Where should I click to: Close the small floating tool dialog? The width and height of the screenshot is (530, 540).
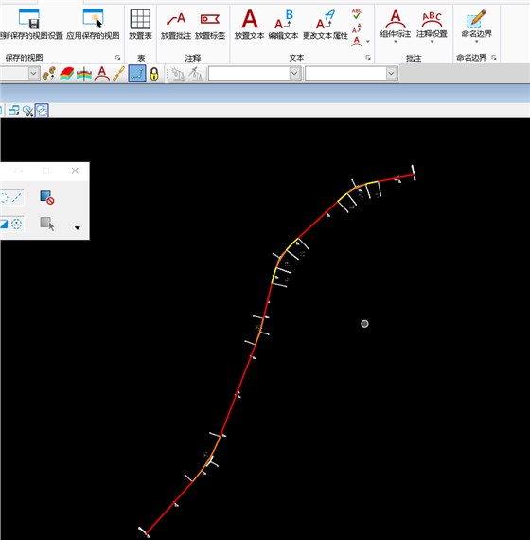coord(75,171)
